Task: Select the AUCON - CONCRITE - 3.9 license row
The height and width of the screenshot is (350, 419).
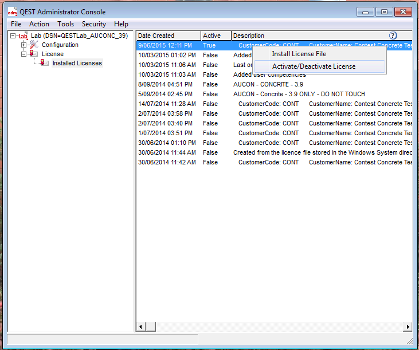Action: (x=268, y=84)
